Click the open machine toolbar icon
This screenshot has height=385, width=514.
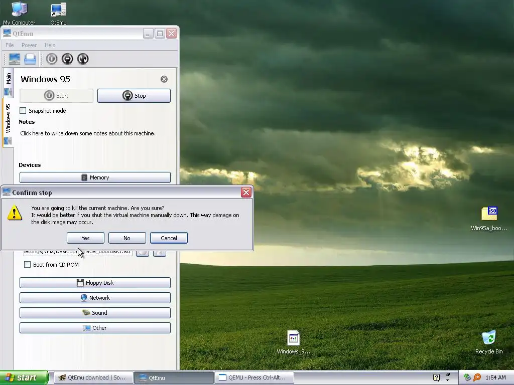[x=30, y=59]
